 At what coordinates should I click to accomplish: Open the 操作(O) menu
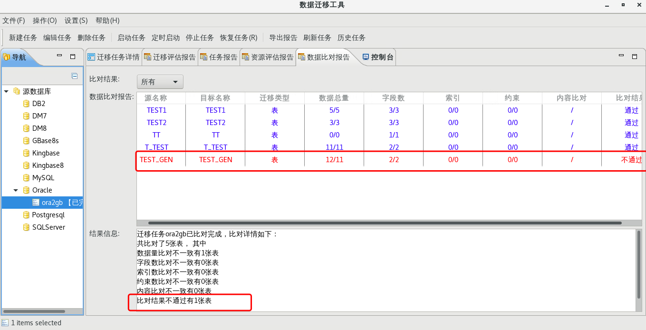45,20
